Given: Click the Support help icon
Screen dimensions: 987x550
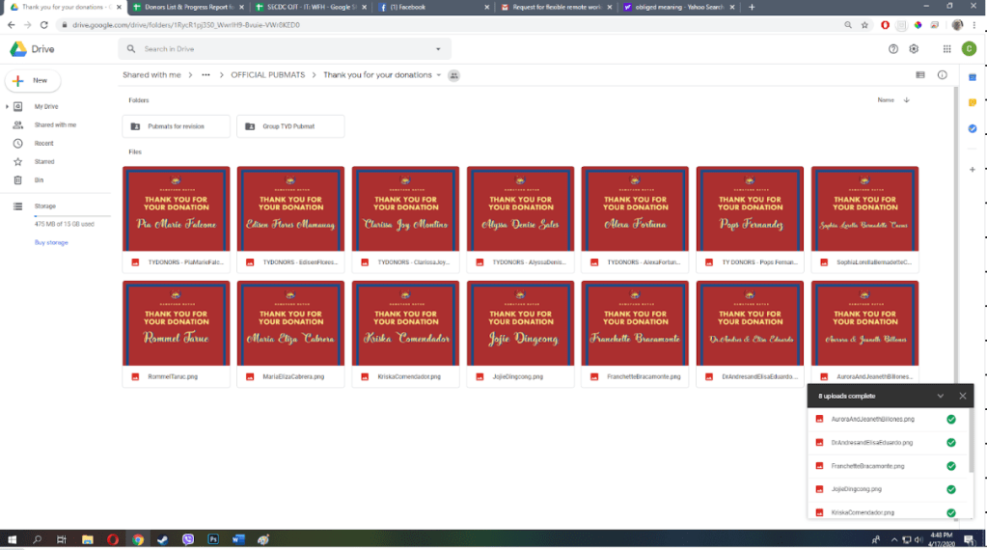Looking at the screenshot, I should coord(893,49).
